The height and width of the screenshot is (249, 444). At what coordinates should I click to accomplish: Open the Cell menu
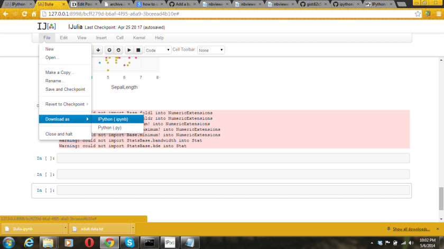pos(120,37)
